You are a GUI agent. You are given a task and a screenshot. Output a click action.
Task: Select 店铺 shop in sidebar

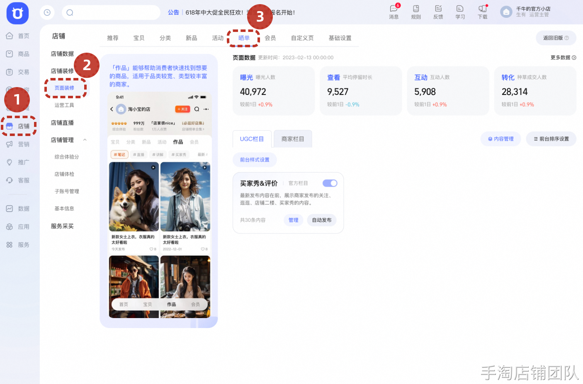point(18,126)
